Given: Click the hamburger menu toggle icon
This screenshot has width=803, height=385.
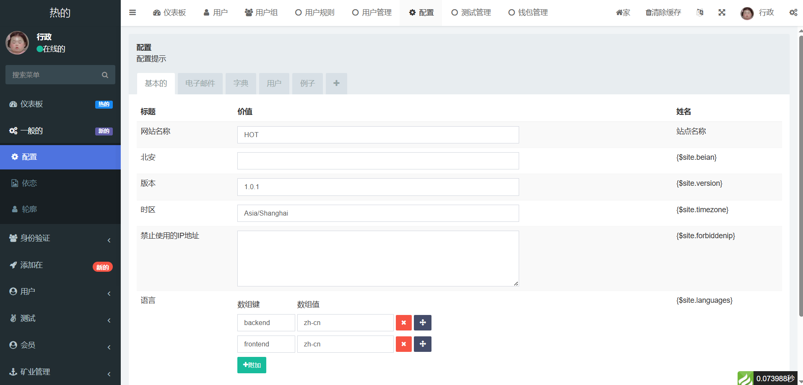Looking at the screenshot, I should 133,13.
